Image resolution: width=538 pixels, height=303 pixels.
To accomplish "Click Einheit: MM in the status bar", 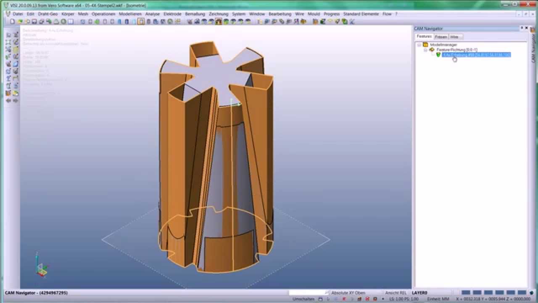I will click(438, 299).
